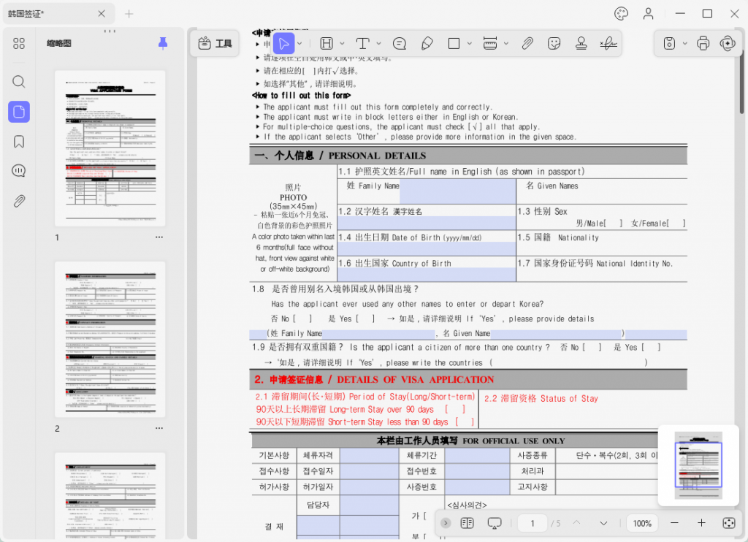Check 否 No box for question 1.8
Image resolution: width=748 pixels, height=542 pixels.
(302, 318)
